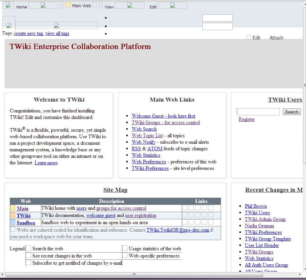Open the Register link under TWiki Users
The width and height of the screenshot is (306, 280).
(246, 119)
